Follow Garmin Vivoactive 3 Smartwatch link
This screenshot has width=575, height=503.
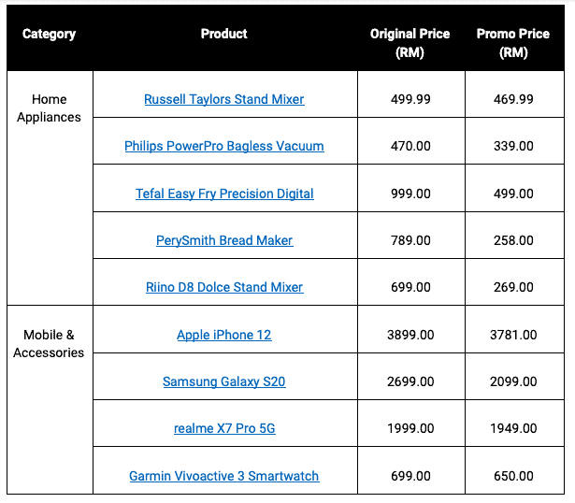pos(224,476)
